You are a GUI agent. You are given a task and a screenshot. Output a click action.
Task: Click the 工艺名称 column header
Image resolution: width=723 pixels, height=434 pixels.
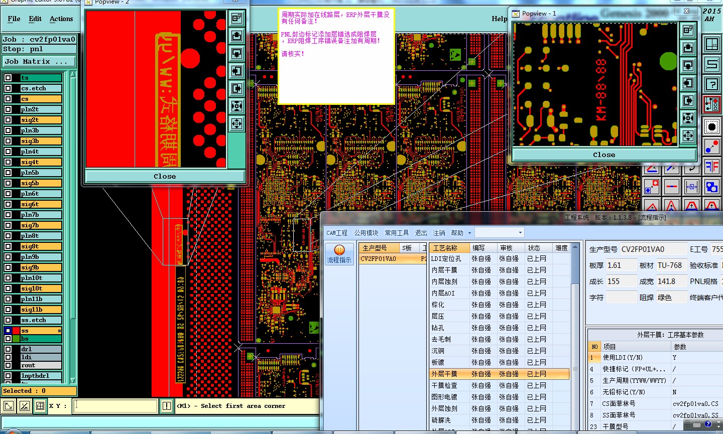click(x=450, y=248)
